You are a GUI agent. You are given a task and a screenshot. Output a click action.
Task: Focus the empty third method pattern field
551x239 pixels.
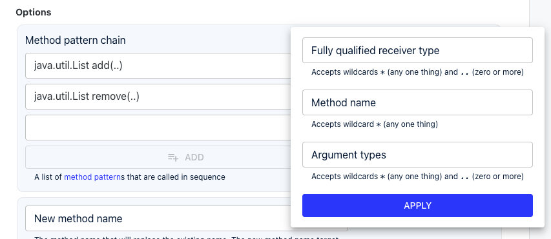coord(158,128)
